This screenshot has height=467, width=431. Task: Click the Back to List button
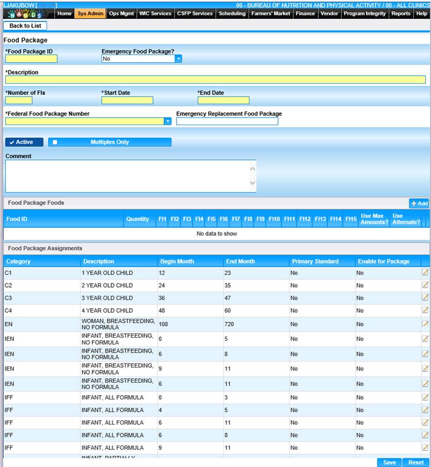[x=25, y=26]
